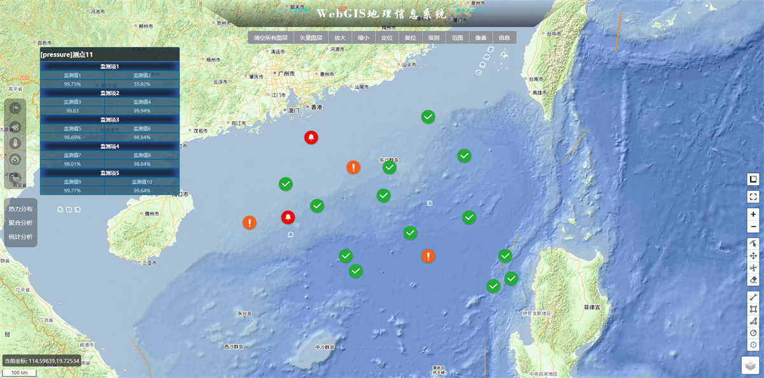Select the feature pointer tool
The height and width of the screenshot is (378, 764).
753,244
